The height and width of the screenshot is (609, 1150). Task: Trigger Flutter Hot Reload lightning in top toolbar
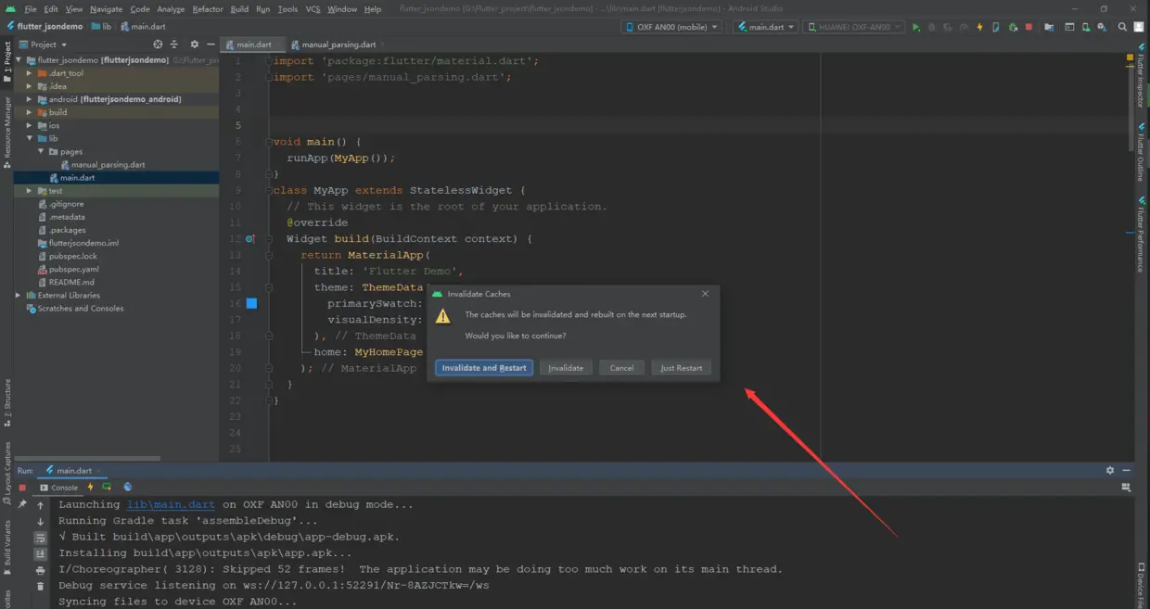point(980,28)
